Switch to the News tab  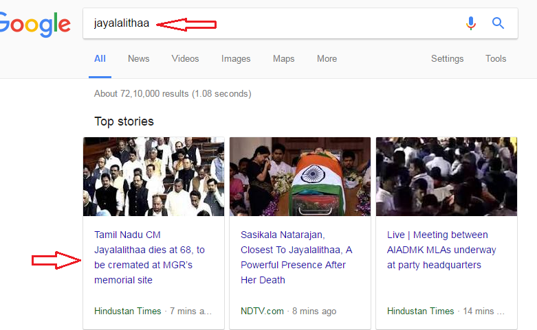coord(139,59)
